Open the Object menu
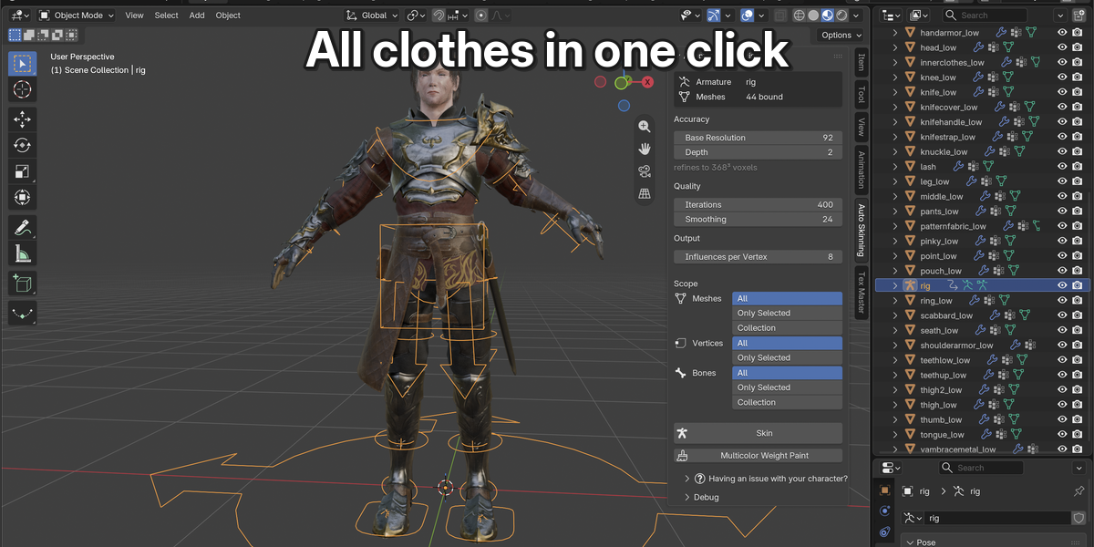 tap(228, 15)
